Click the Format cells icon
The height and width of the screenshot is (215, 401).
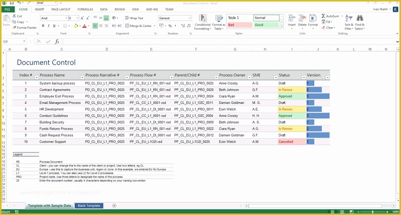coord(313,18)
